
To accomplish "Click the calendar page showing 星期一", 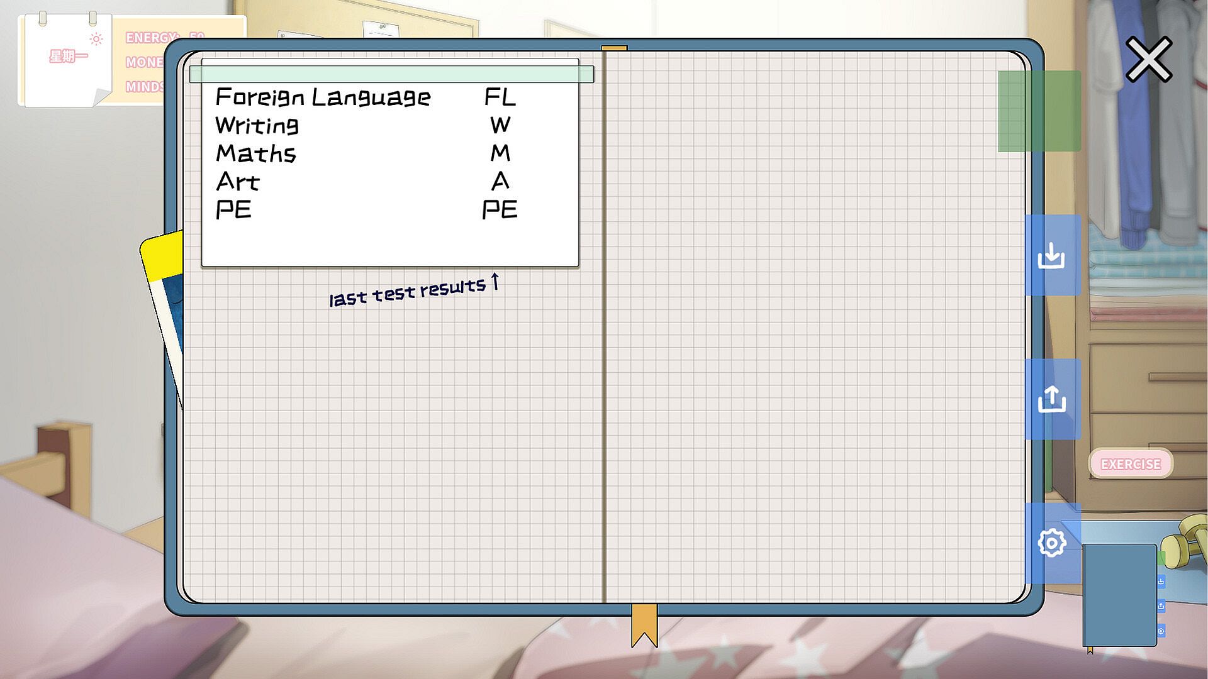I will pos(68,63).
